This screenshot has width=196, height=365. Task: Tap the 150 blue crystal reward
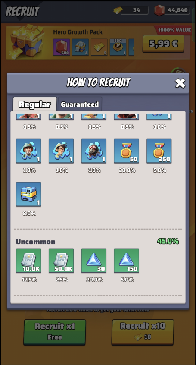127,261
